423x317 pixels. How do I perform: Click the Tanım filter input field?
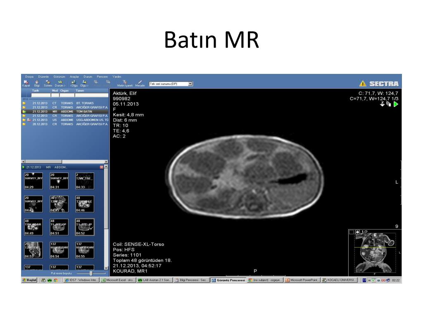(x=91, y=95)
